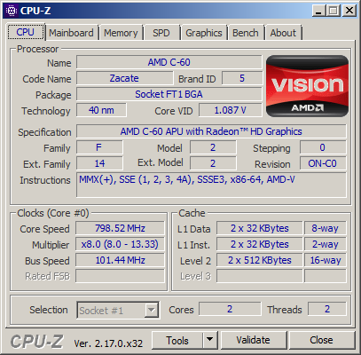Screen dimensions: 361x355
Task: Click the L1 Inst. 2-way value
Action: (x=326, y=244)
